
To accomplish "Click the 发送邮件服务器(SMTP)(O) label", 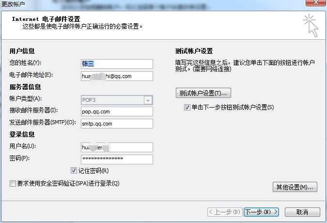I will point(43,122).
